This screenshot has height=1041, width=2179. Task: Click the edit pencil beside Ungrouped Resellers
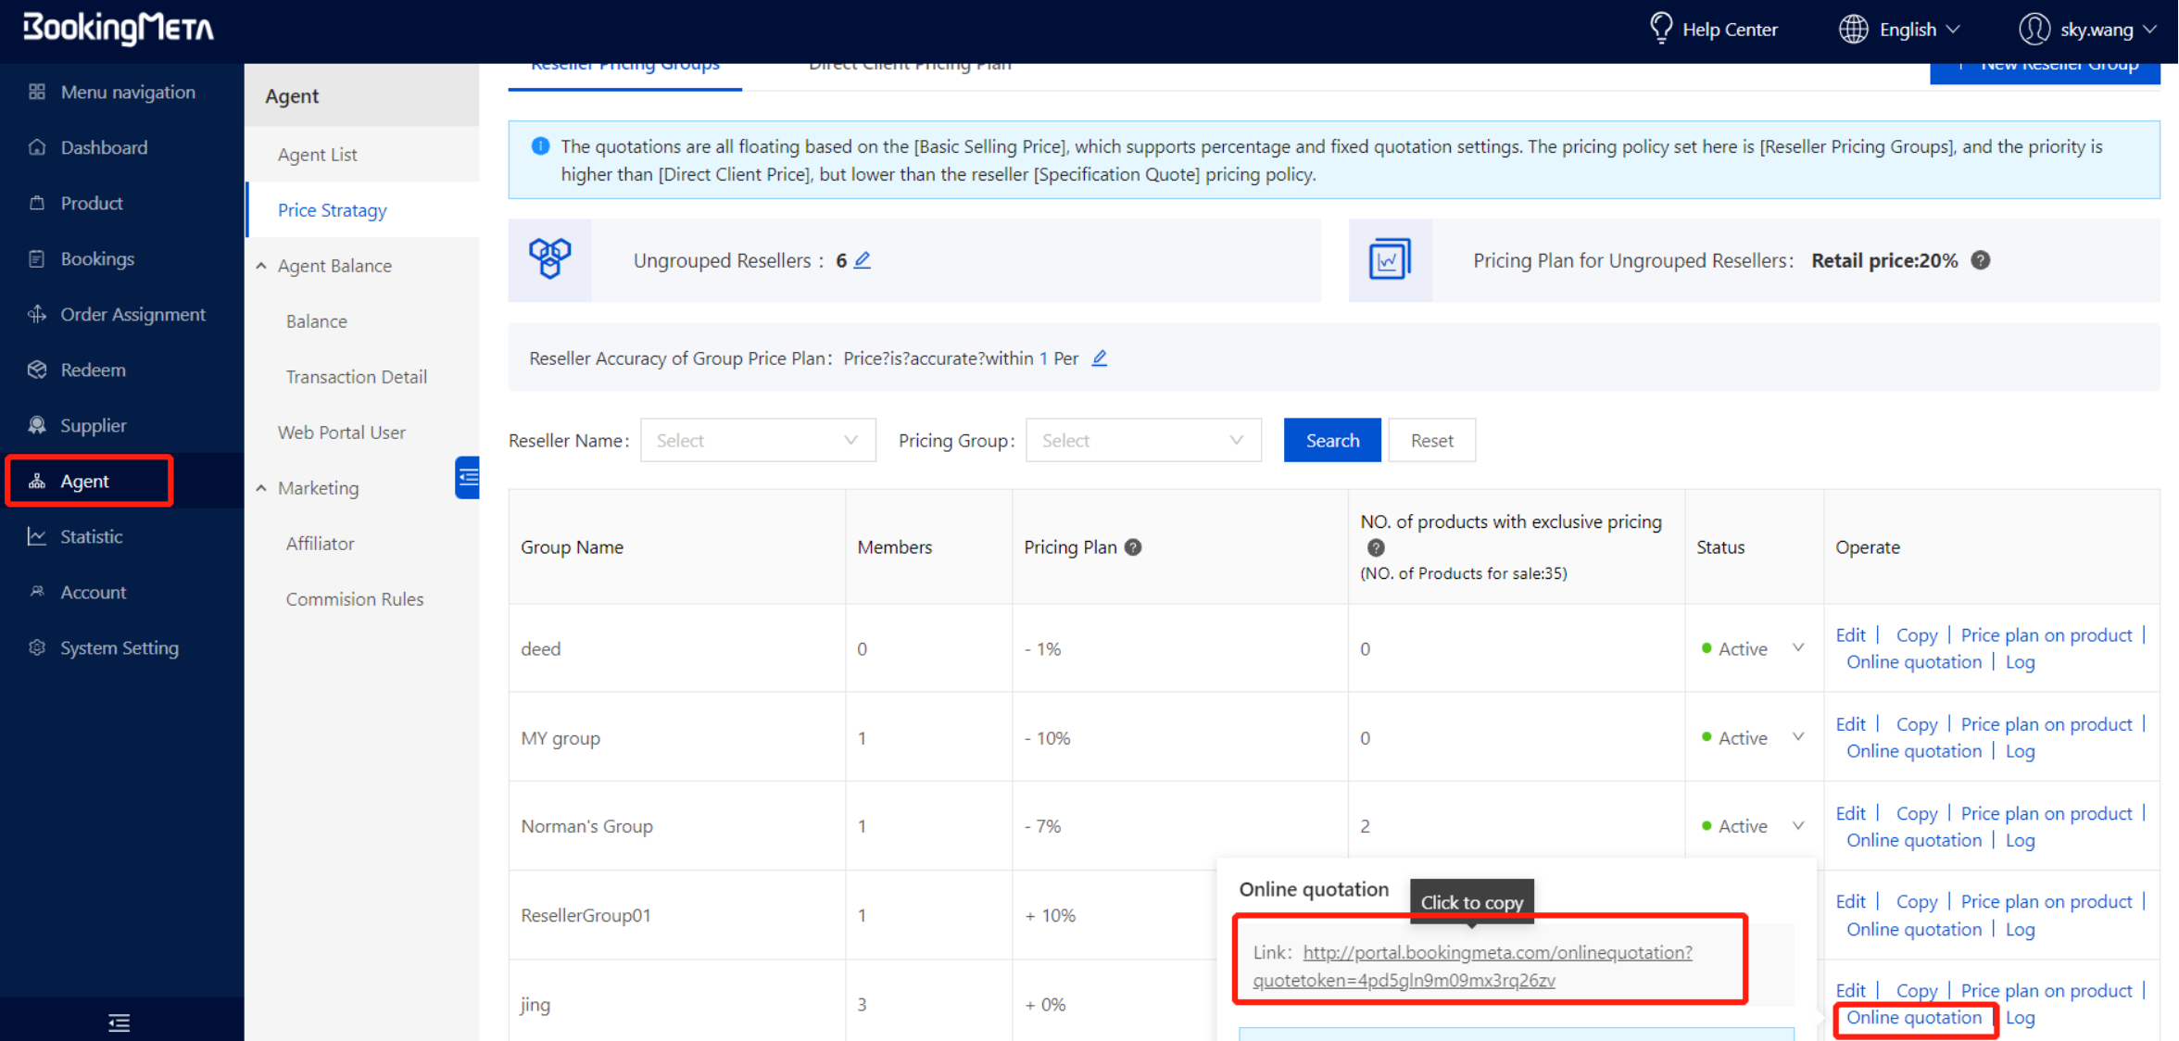863,260
